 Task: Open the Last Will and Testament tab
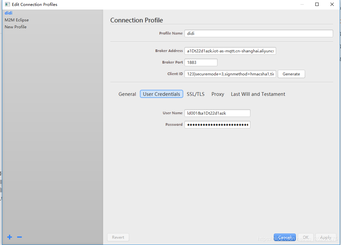coord(258,94)
